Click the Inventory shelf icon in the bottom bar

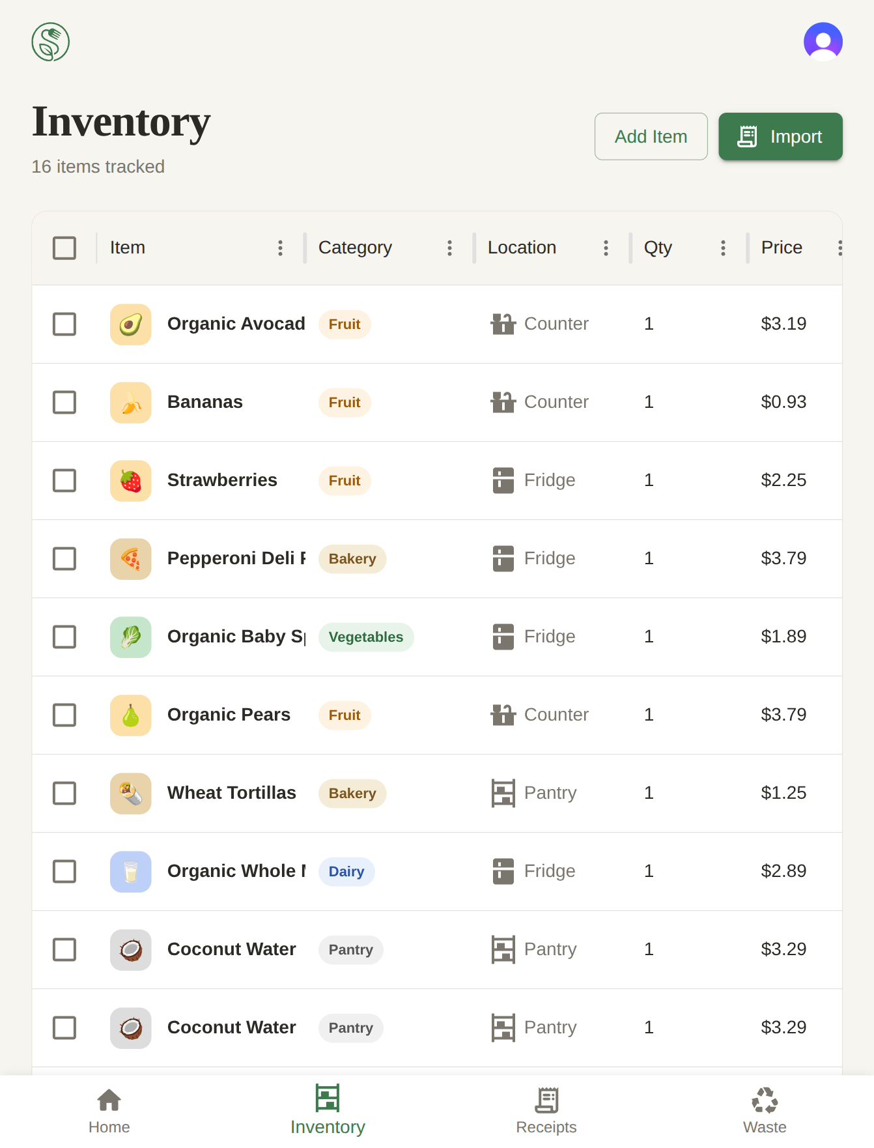328,1098
